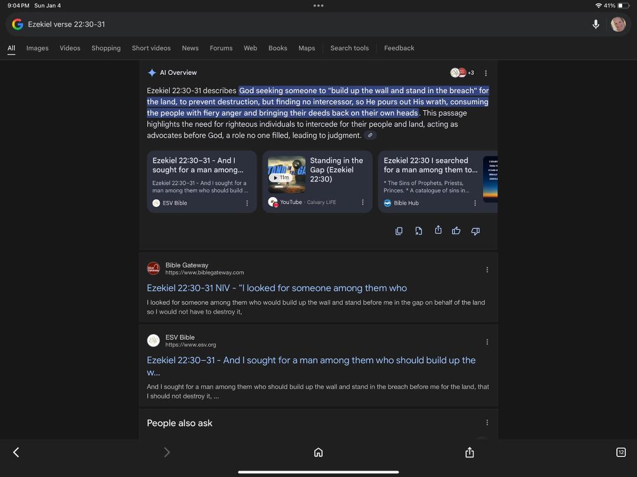Click the Feedback link

pos(399,48)
